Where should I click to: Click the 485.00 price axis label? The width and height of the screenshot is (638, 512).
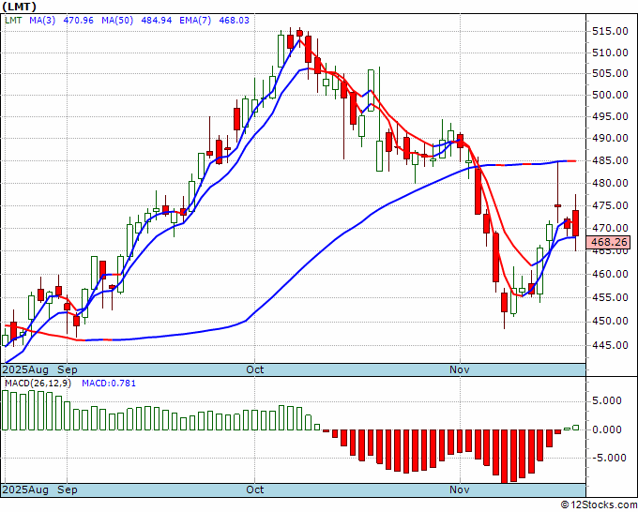point(609,160)
